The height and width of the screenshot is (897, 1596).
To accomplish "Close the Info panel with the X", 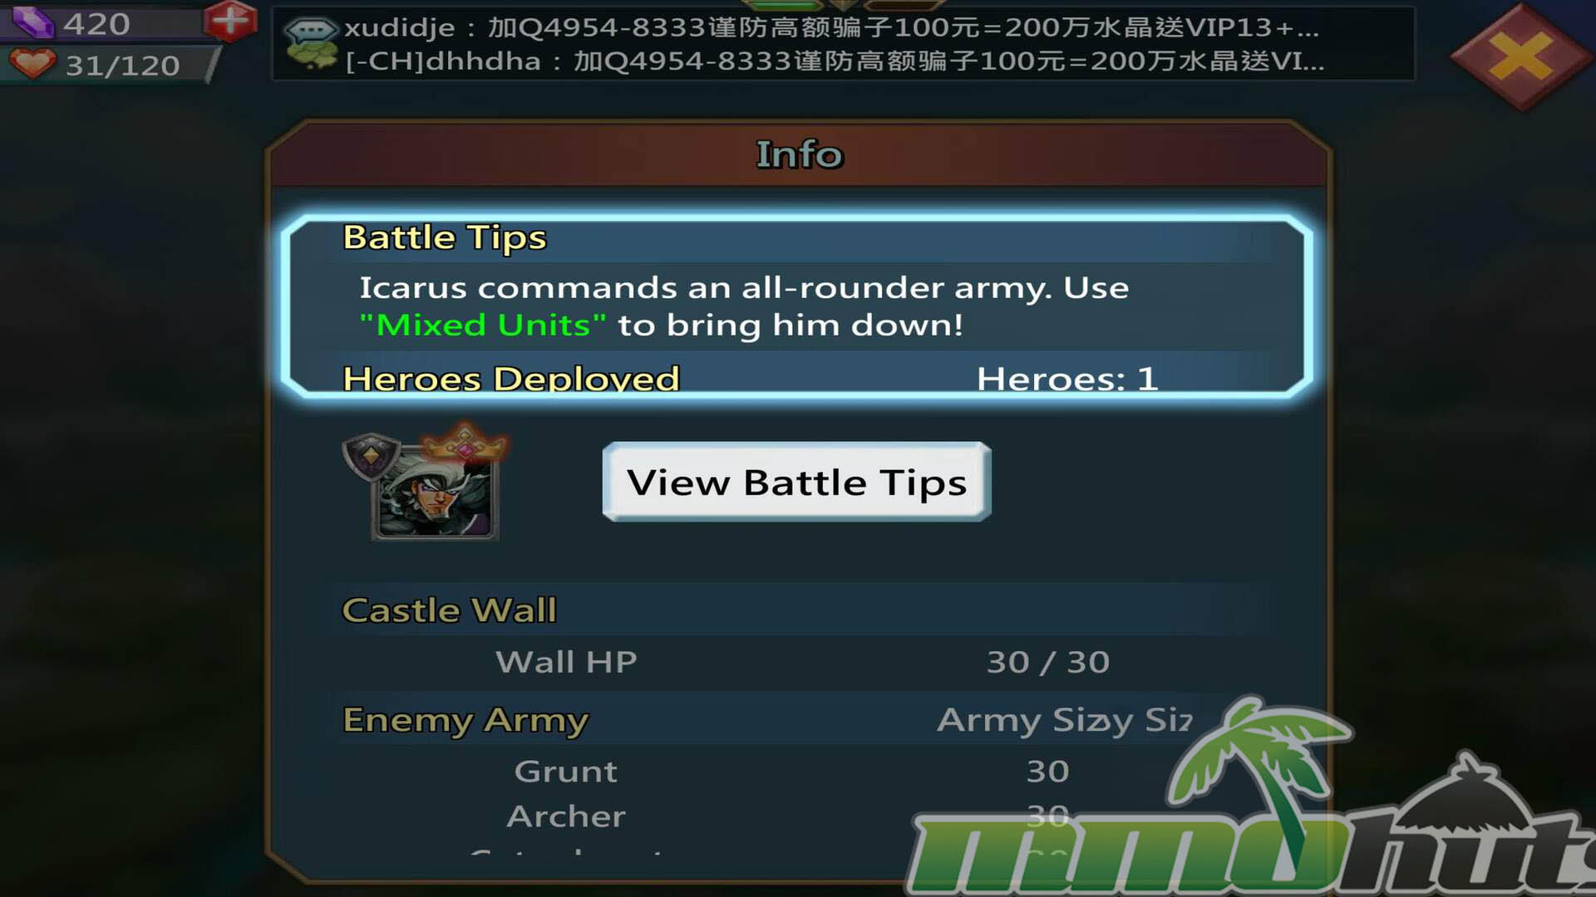I will tap(1520, 57).
